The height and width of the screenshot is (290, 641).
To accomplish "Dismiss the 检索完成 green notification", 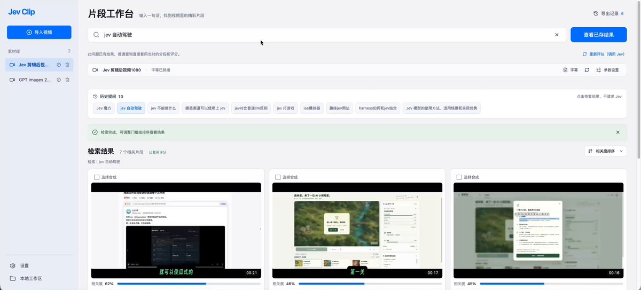I will point(617,132).
